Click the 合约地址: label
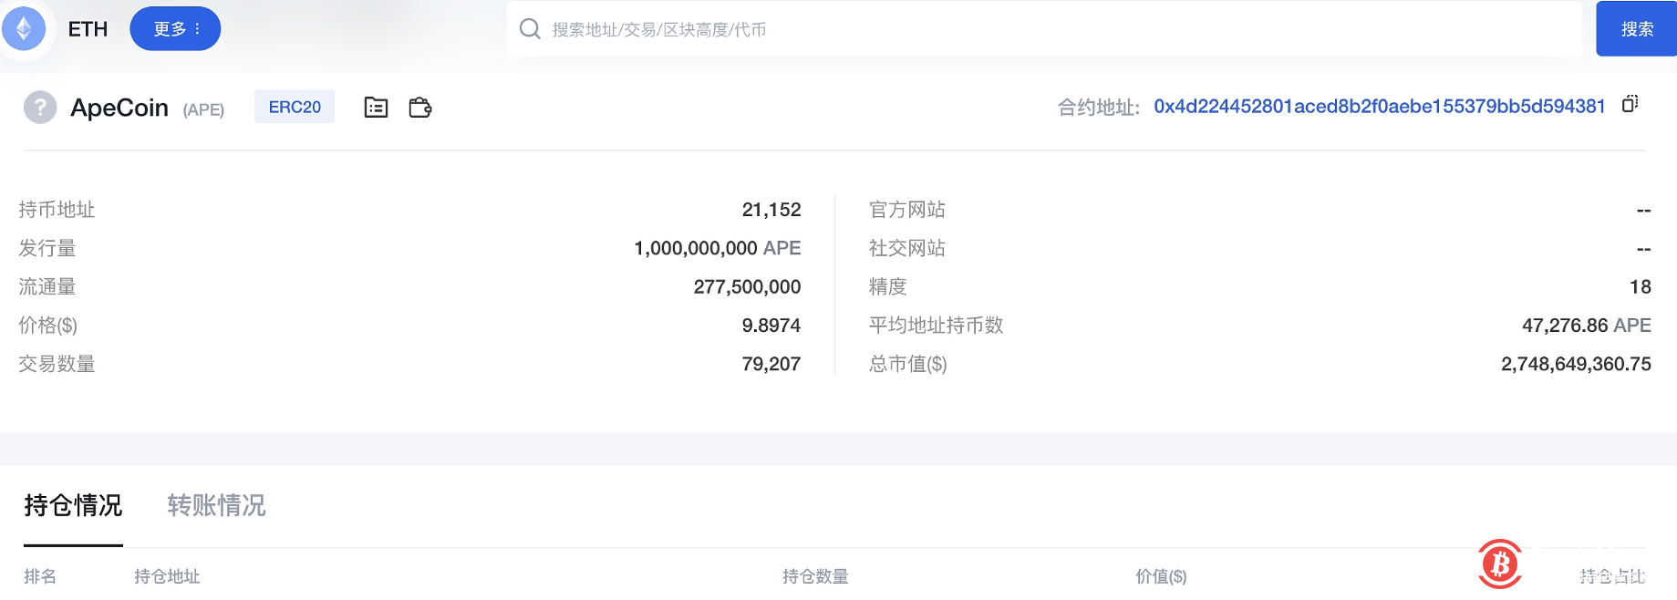The width and height of the screenshot is (1677, 600). [x=1099, y=108]
